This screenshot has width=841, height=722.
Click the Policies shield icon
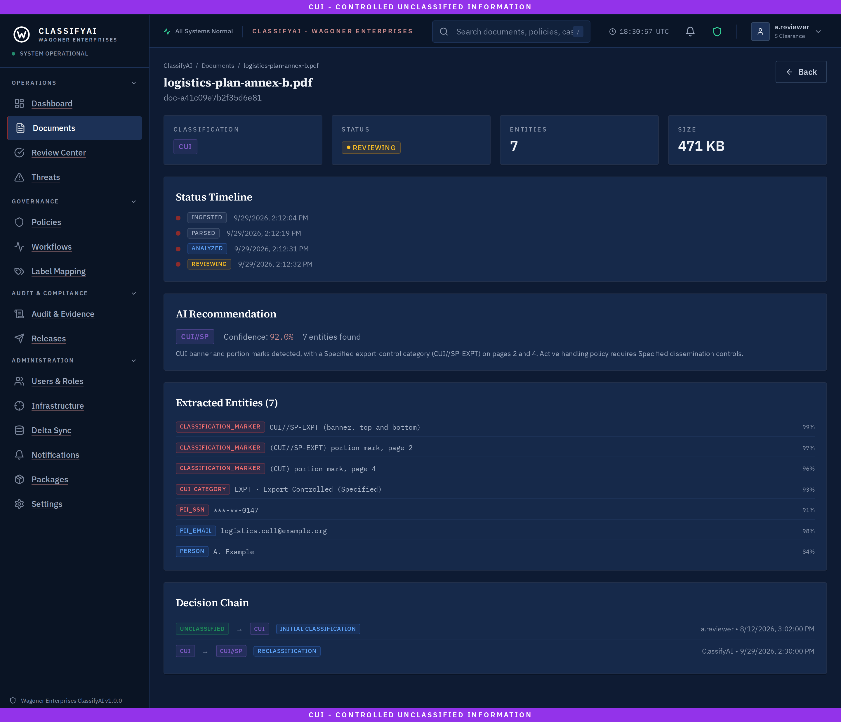pos(19,222)
